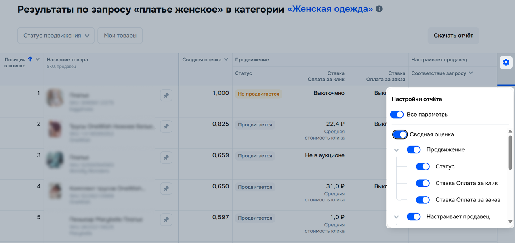This screenshot has height=243, width=515.
Task: Pin the product in position 3
Action: tap(166, 157)
